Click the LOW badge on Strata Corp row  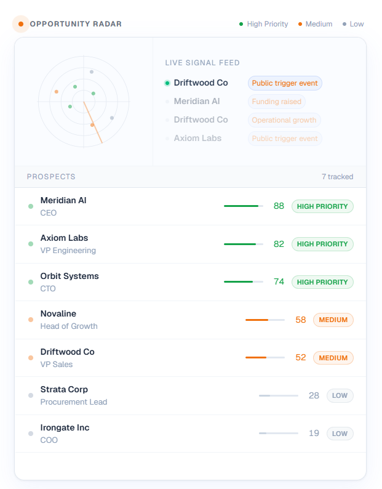click(340, 395)
